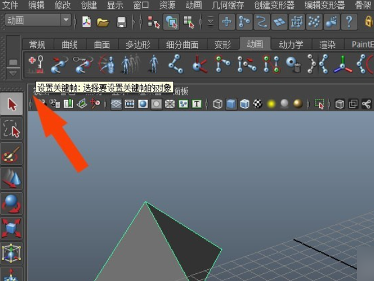The image size is (374, 281).
Task: Switch to the 曲面 shelf tab
Action: tap(102, 44)
